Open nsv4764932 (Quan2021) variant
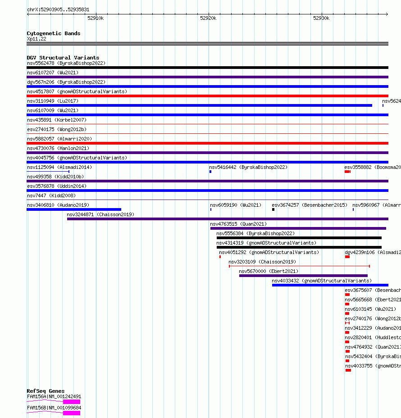Viewport: 401px width, 418px height. click(373, 347)
